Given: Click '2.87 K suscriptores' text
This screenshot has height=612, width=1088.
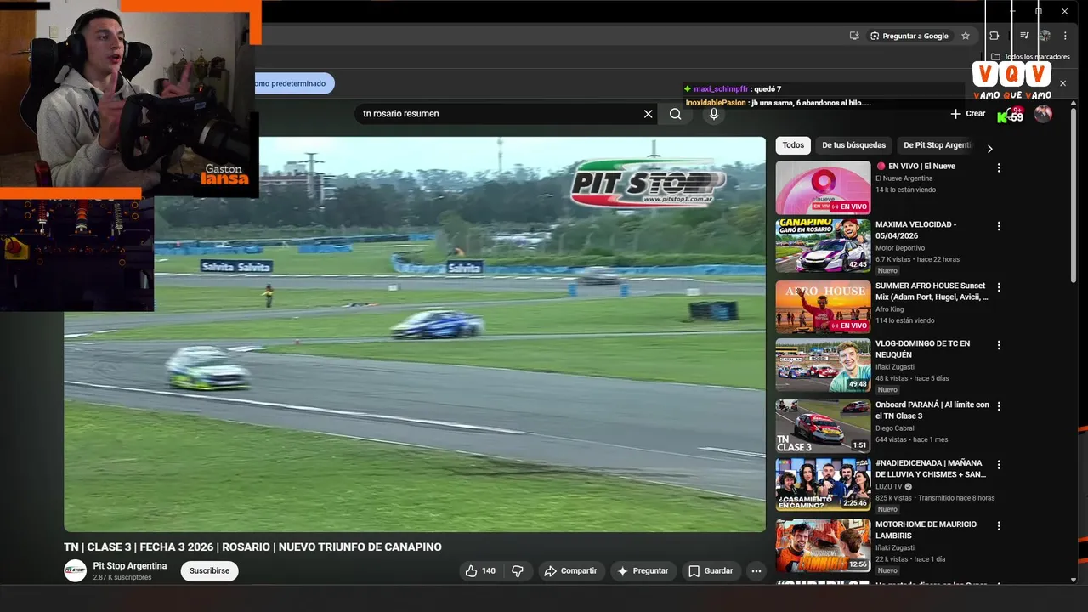Looking at the screenshot, I should (x=122, y=578).
